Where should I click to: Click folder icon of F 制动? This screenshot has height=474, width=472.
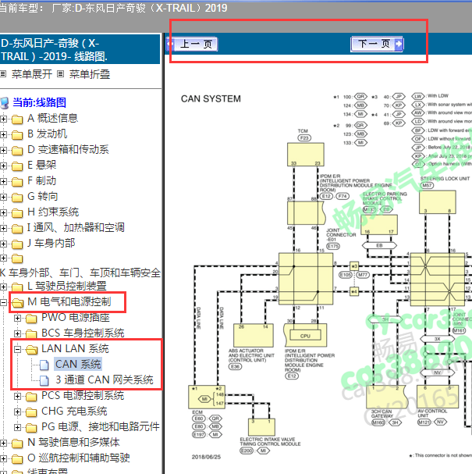click(x=17, y=182)
